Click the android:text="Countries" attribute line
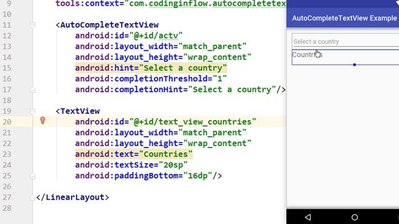The width and height of the screenshot is (399, 224). pos(134,154)
